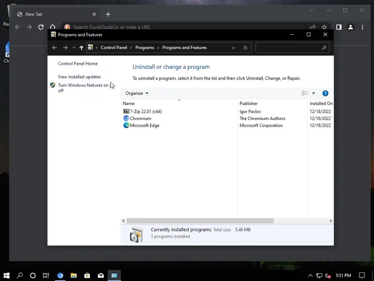Image resolution: width=374 pixels, height=281 pixels.
Task: Open View installed updates link
Action: click(x=79, y=77)
